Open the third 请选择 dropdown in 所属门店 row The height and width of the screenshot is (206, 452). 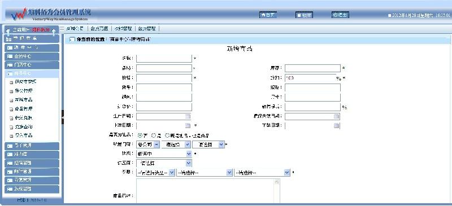pyautogui.click(x=208, y=144)
